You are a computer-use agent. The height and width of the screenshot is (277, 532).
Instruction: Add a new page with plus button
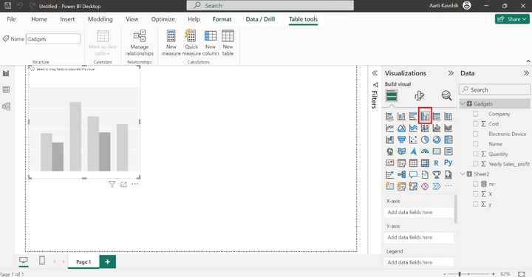pos(108,261)
